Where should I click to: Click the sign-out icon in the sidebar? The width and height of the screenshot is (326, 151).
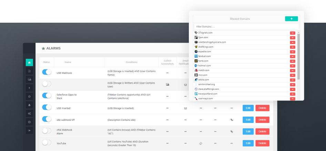(x=29, y=131)
